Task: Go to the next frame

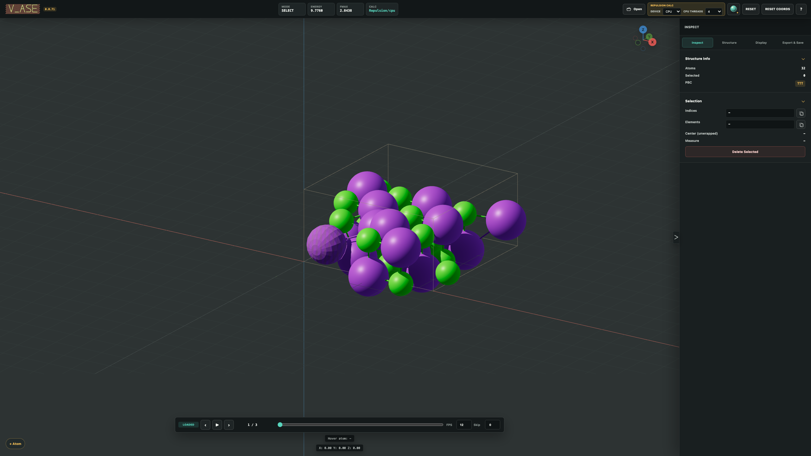Action: coord(229,425)
